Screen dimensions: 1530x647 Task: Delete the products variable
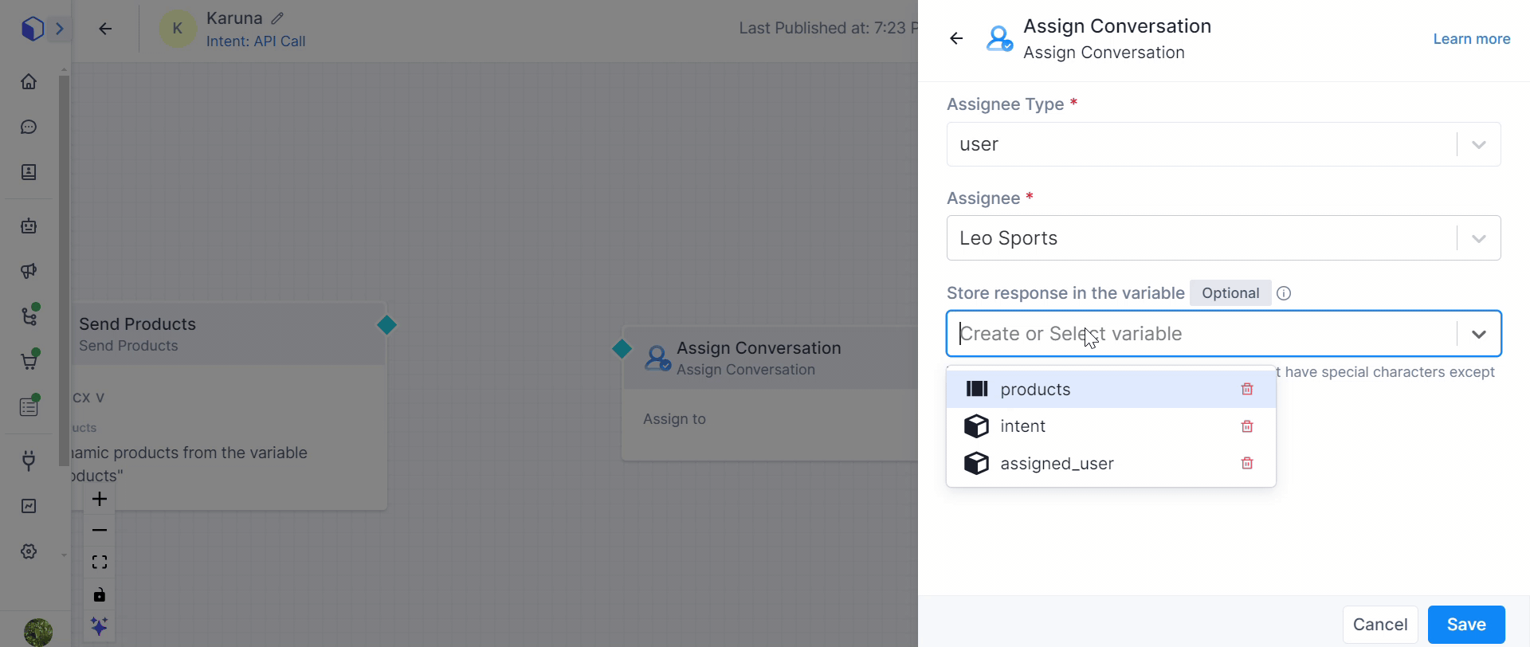[1247, 389]
